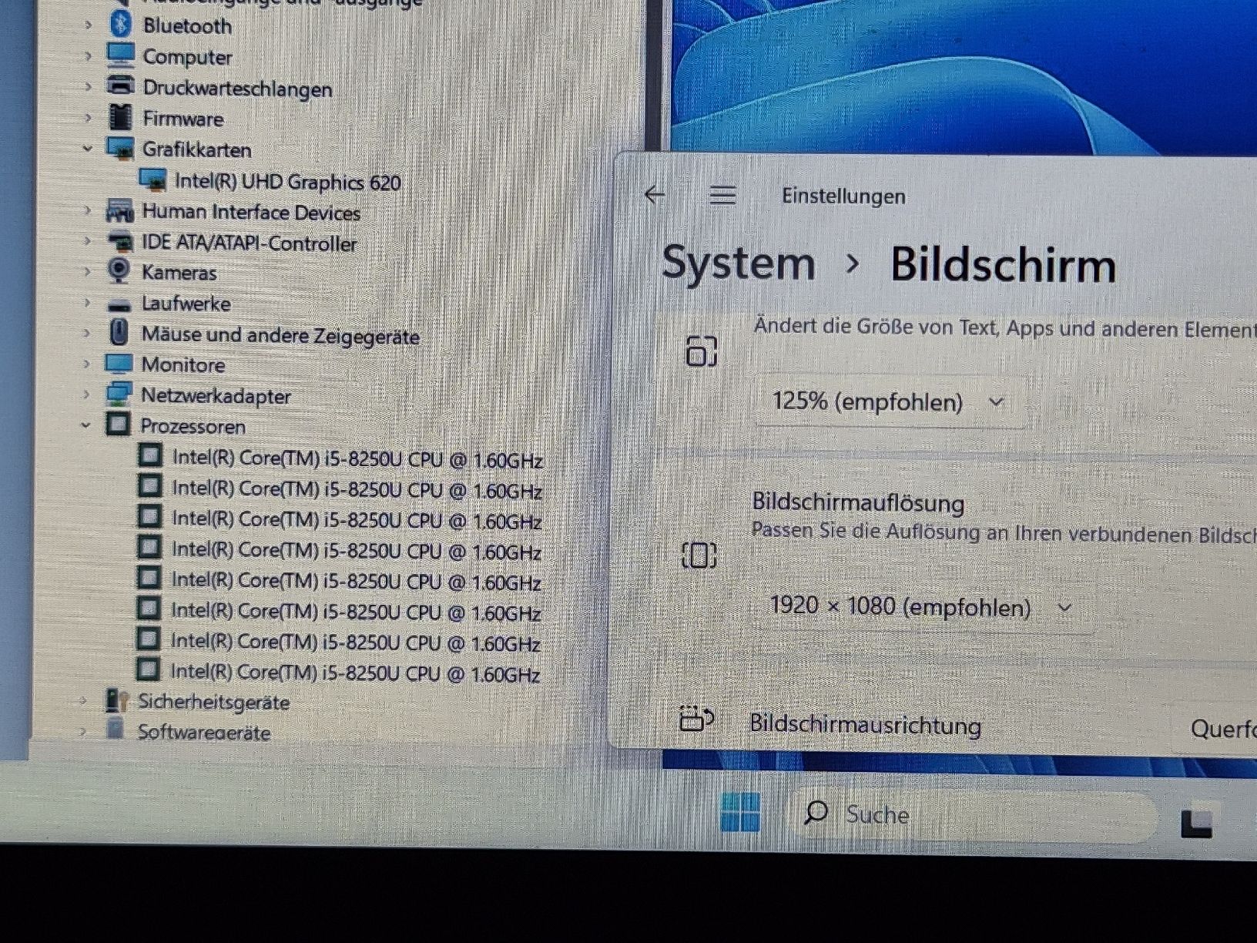
Task: Select the Intel(R) UHD Graphics 620 entry
Action: point(287,182)
